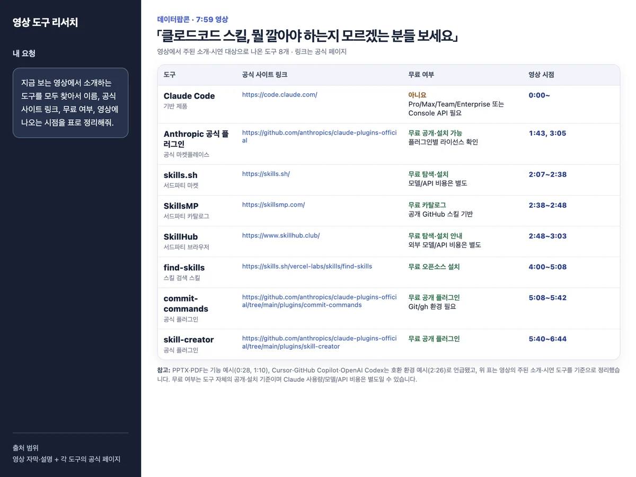Image resolution: width=636 pixels, height=477 pixels.
Task: Open the skill-creator plugin GitHub link
Action: click(x=319, y=342)
